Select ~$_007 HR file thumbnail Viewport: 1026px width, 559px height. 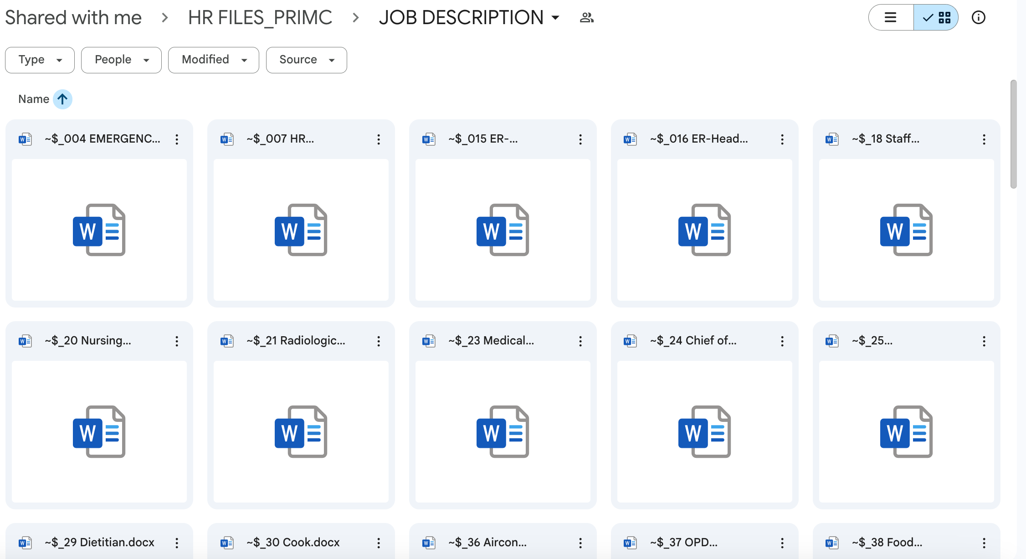click(301, 230)
